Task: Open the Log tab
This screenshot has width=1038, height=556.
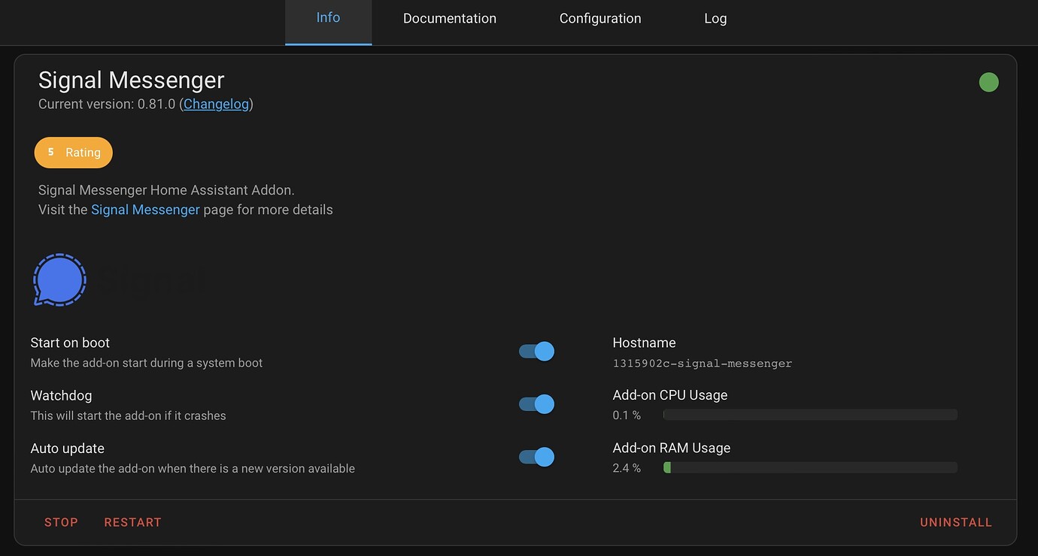Action: 715,18
